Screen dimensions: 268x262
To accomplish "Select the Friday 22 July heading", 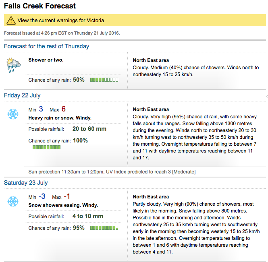I will (22, 95).
